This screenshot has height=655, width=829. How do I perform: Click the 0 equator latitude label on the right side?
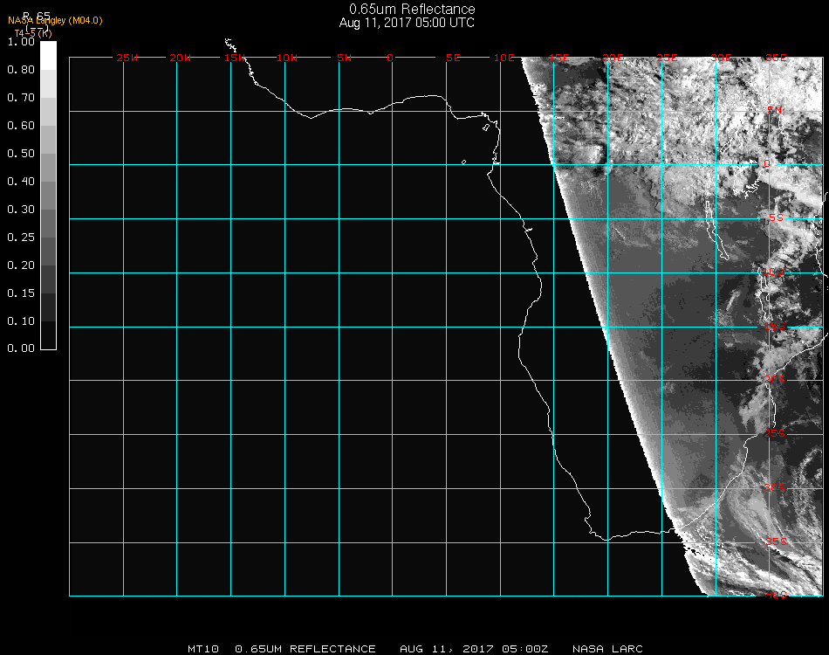coord(767,164)
